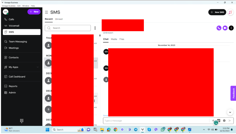236x134 pixels.
Task: Open the Edit menu
Action: click(x=19, y=6)
